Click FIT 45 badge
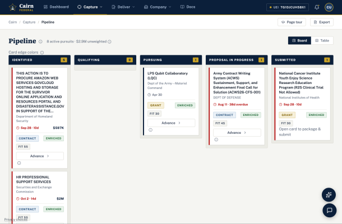Image resolution: width=342 pixels, height=224 pixels. pos(220,123)
